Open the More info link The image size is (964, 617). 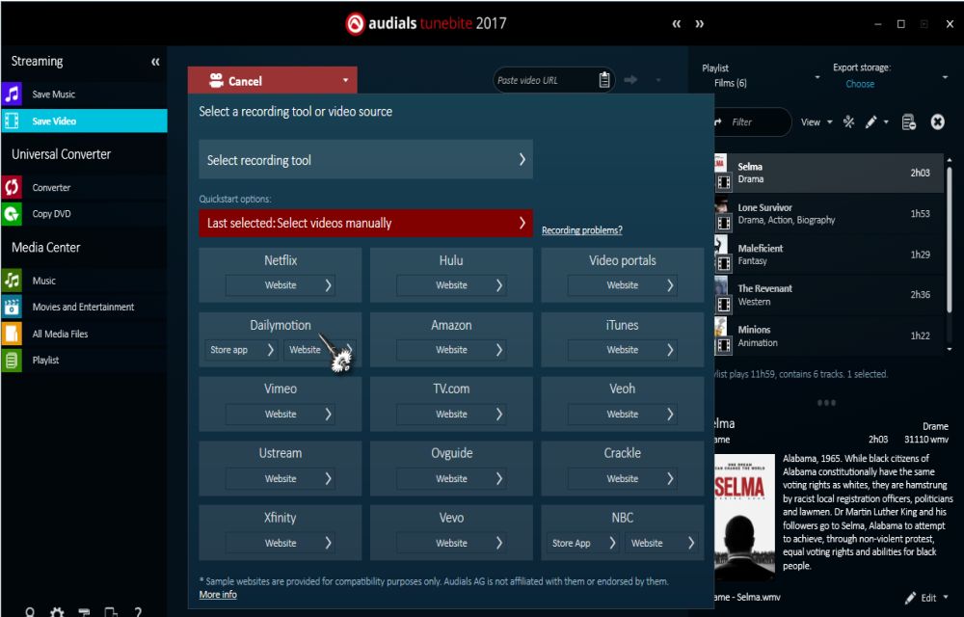pyautogui.click(x=218, y=594)
